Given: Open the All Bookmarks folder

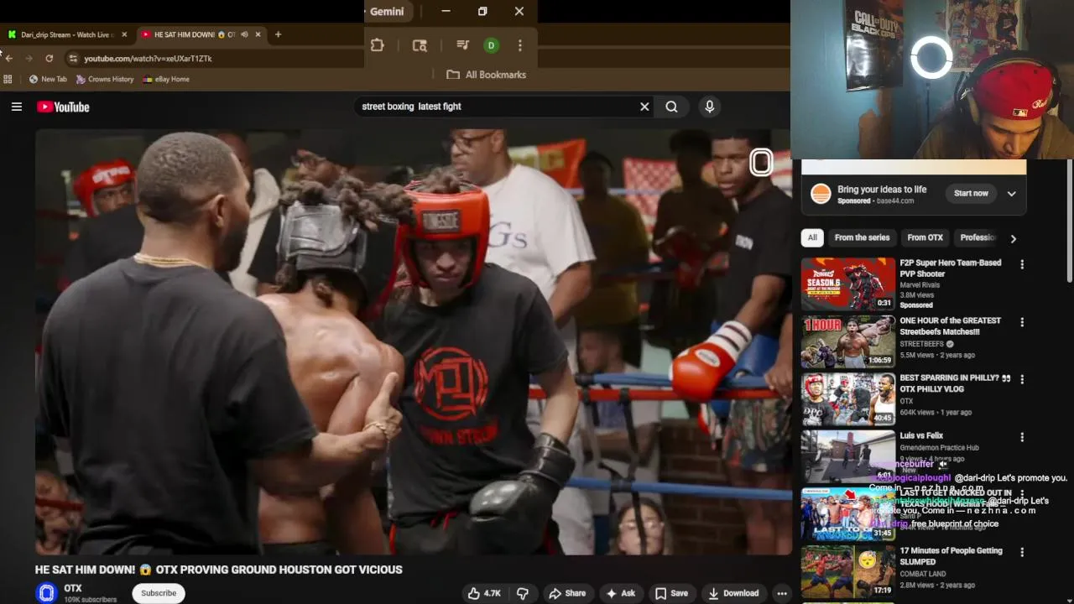Looking at the screenshot, I should [x=487, y=75].
